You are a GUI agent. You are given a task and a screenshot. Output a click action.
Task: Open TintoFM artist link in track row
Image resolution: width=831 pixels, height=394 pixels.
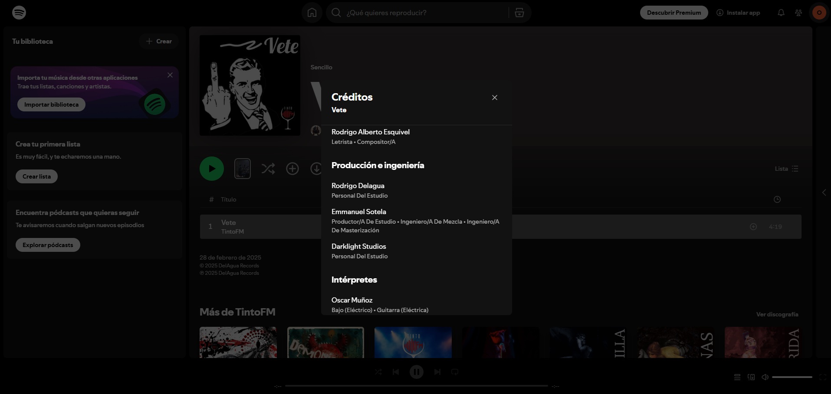coord(233,231)
